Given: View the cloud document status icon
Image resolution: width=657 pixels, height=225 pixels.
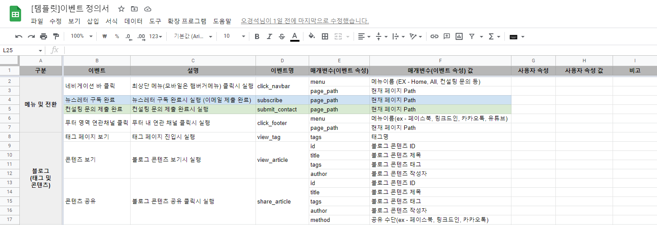Looking at the screenshot, I should [x=148, y=9].
